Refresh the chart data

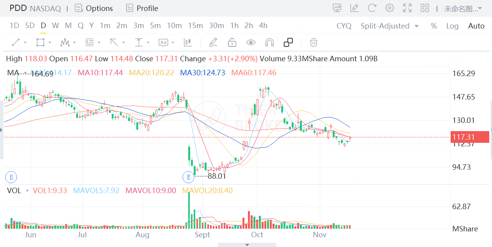372,8
